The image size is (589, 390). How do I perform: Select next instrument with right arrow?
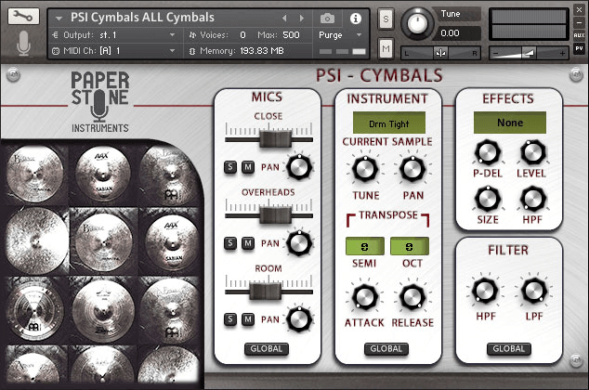(x=302, y=18)
